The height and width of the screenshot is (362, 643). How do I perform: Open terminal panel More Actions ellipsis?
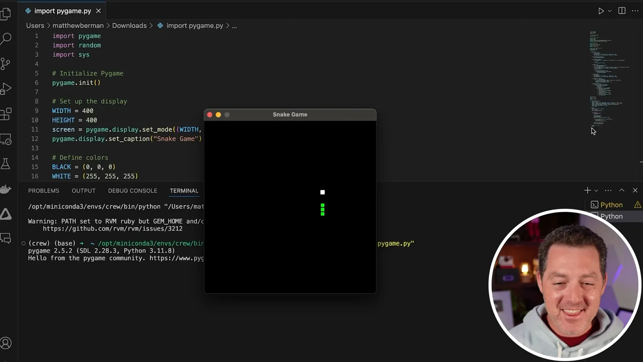pyautogui.click(x=608, y=190)
